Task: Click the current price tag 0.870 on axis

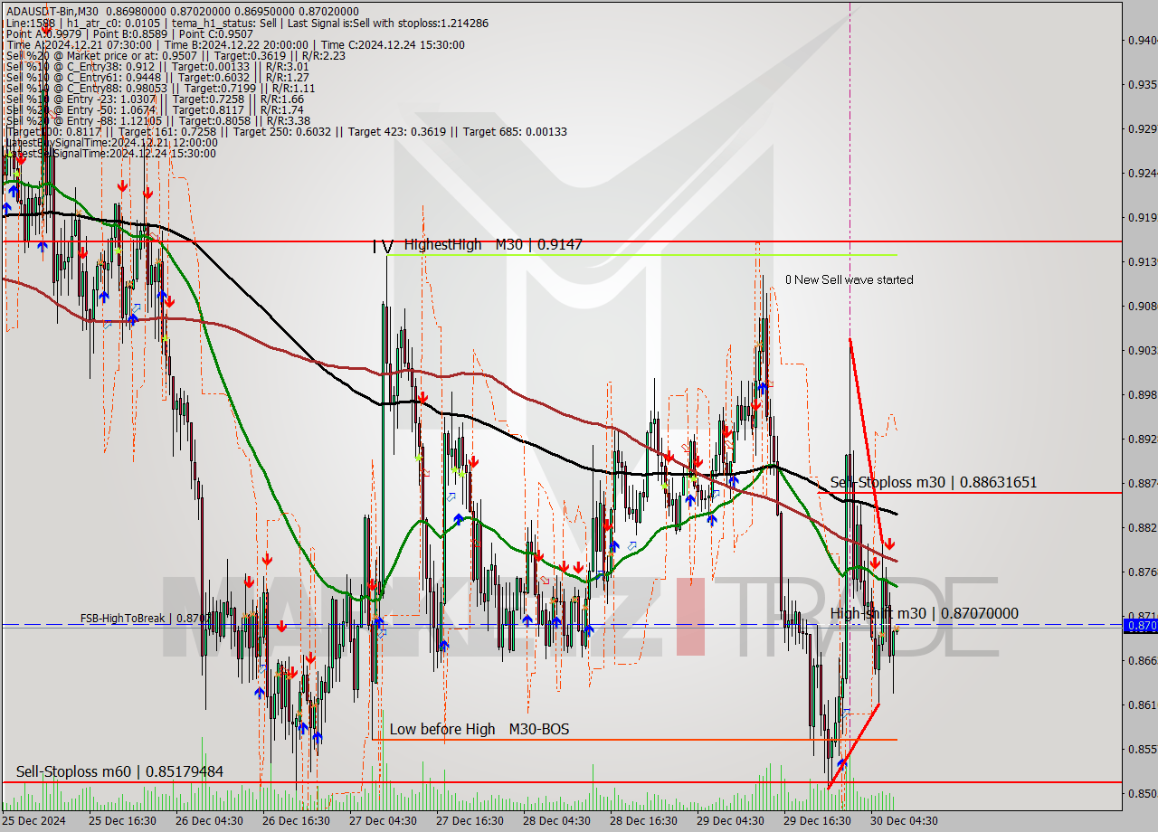Action: 1140,625
